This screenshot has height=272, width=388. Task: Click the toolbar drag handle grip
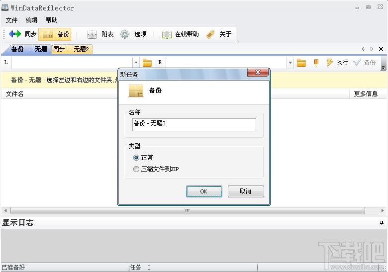click(x=4, y=34)
